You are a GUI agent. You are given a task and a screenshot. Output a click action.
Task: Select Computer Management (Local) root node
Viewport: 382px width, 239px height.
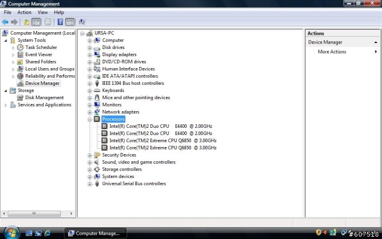42,33
